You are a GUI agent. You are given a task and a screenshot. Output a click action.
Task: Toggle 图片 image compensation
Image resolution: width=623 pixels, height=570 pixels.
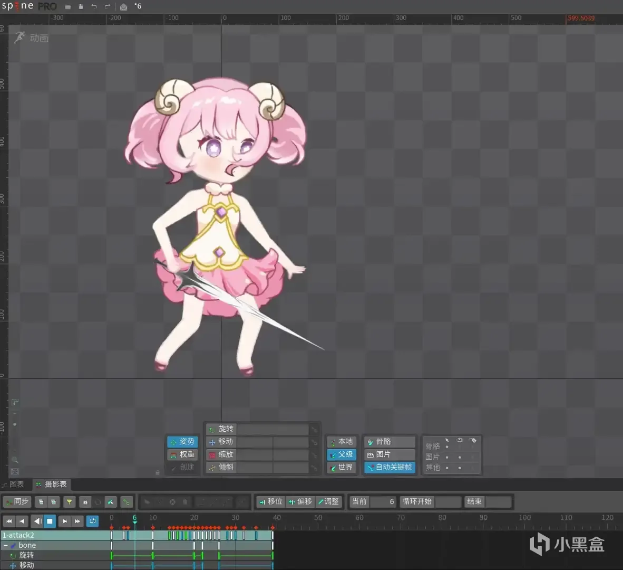(x=390, y=454)
